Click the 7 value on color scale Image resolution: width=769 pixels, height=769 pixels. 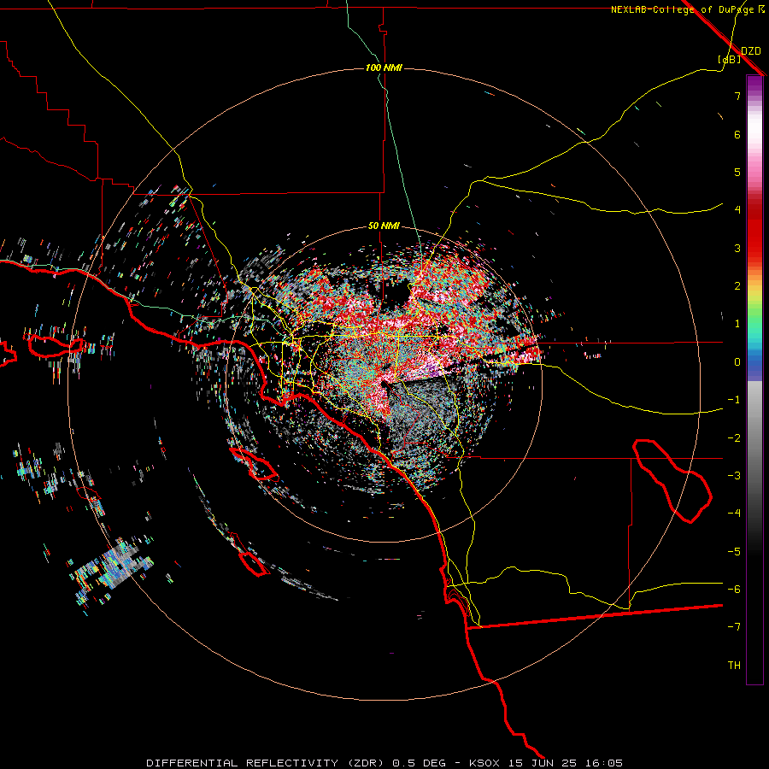click(x=737, y=96)
